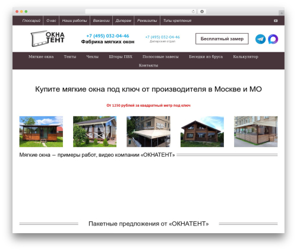Open the Реквизиты menu link
This screenshot has height=251, width=297.
point(147,21)
